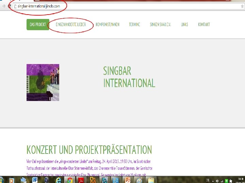245x183 pixels.
Task: Go to the Kontakt page
Action: [x=204, y=24]
